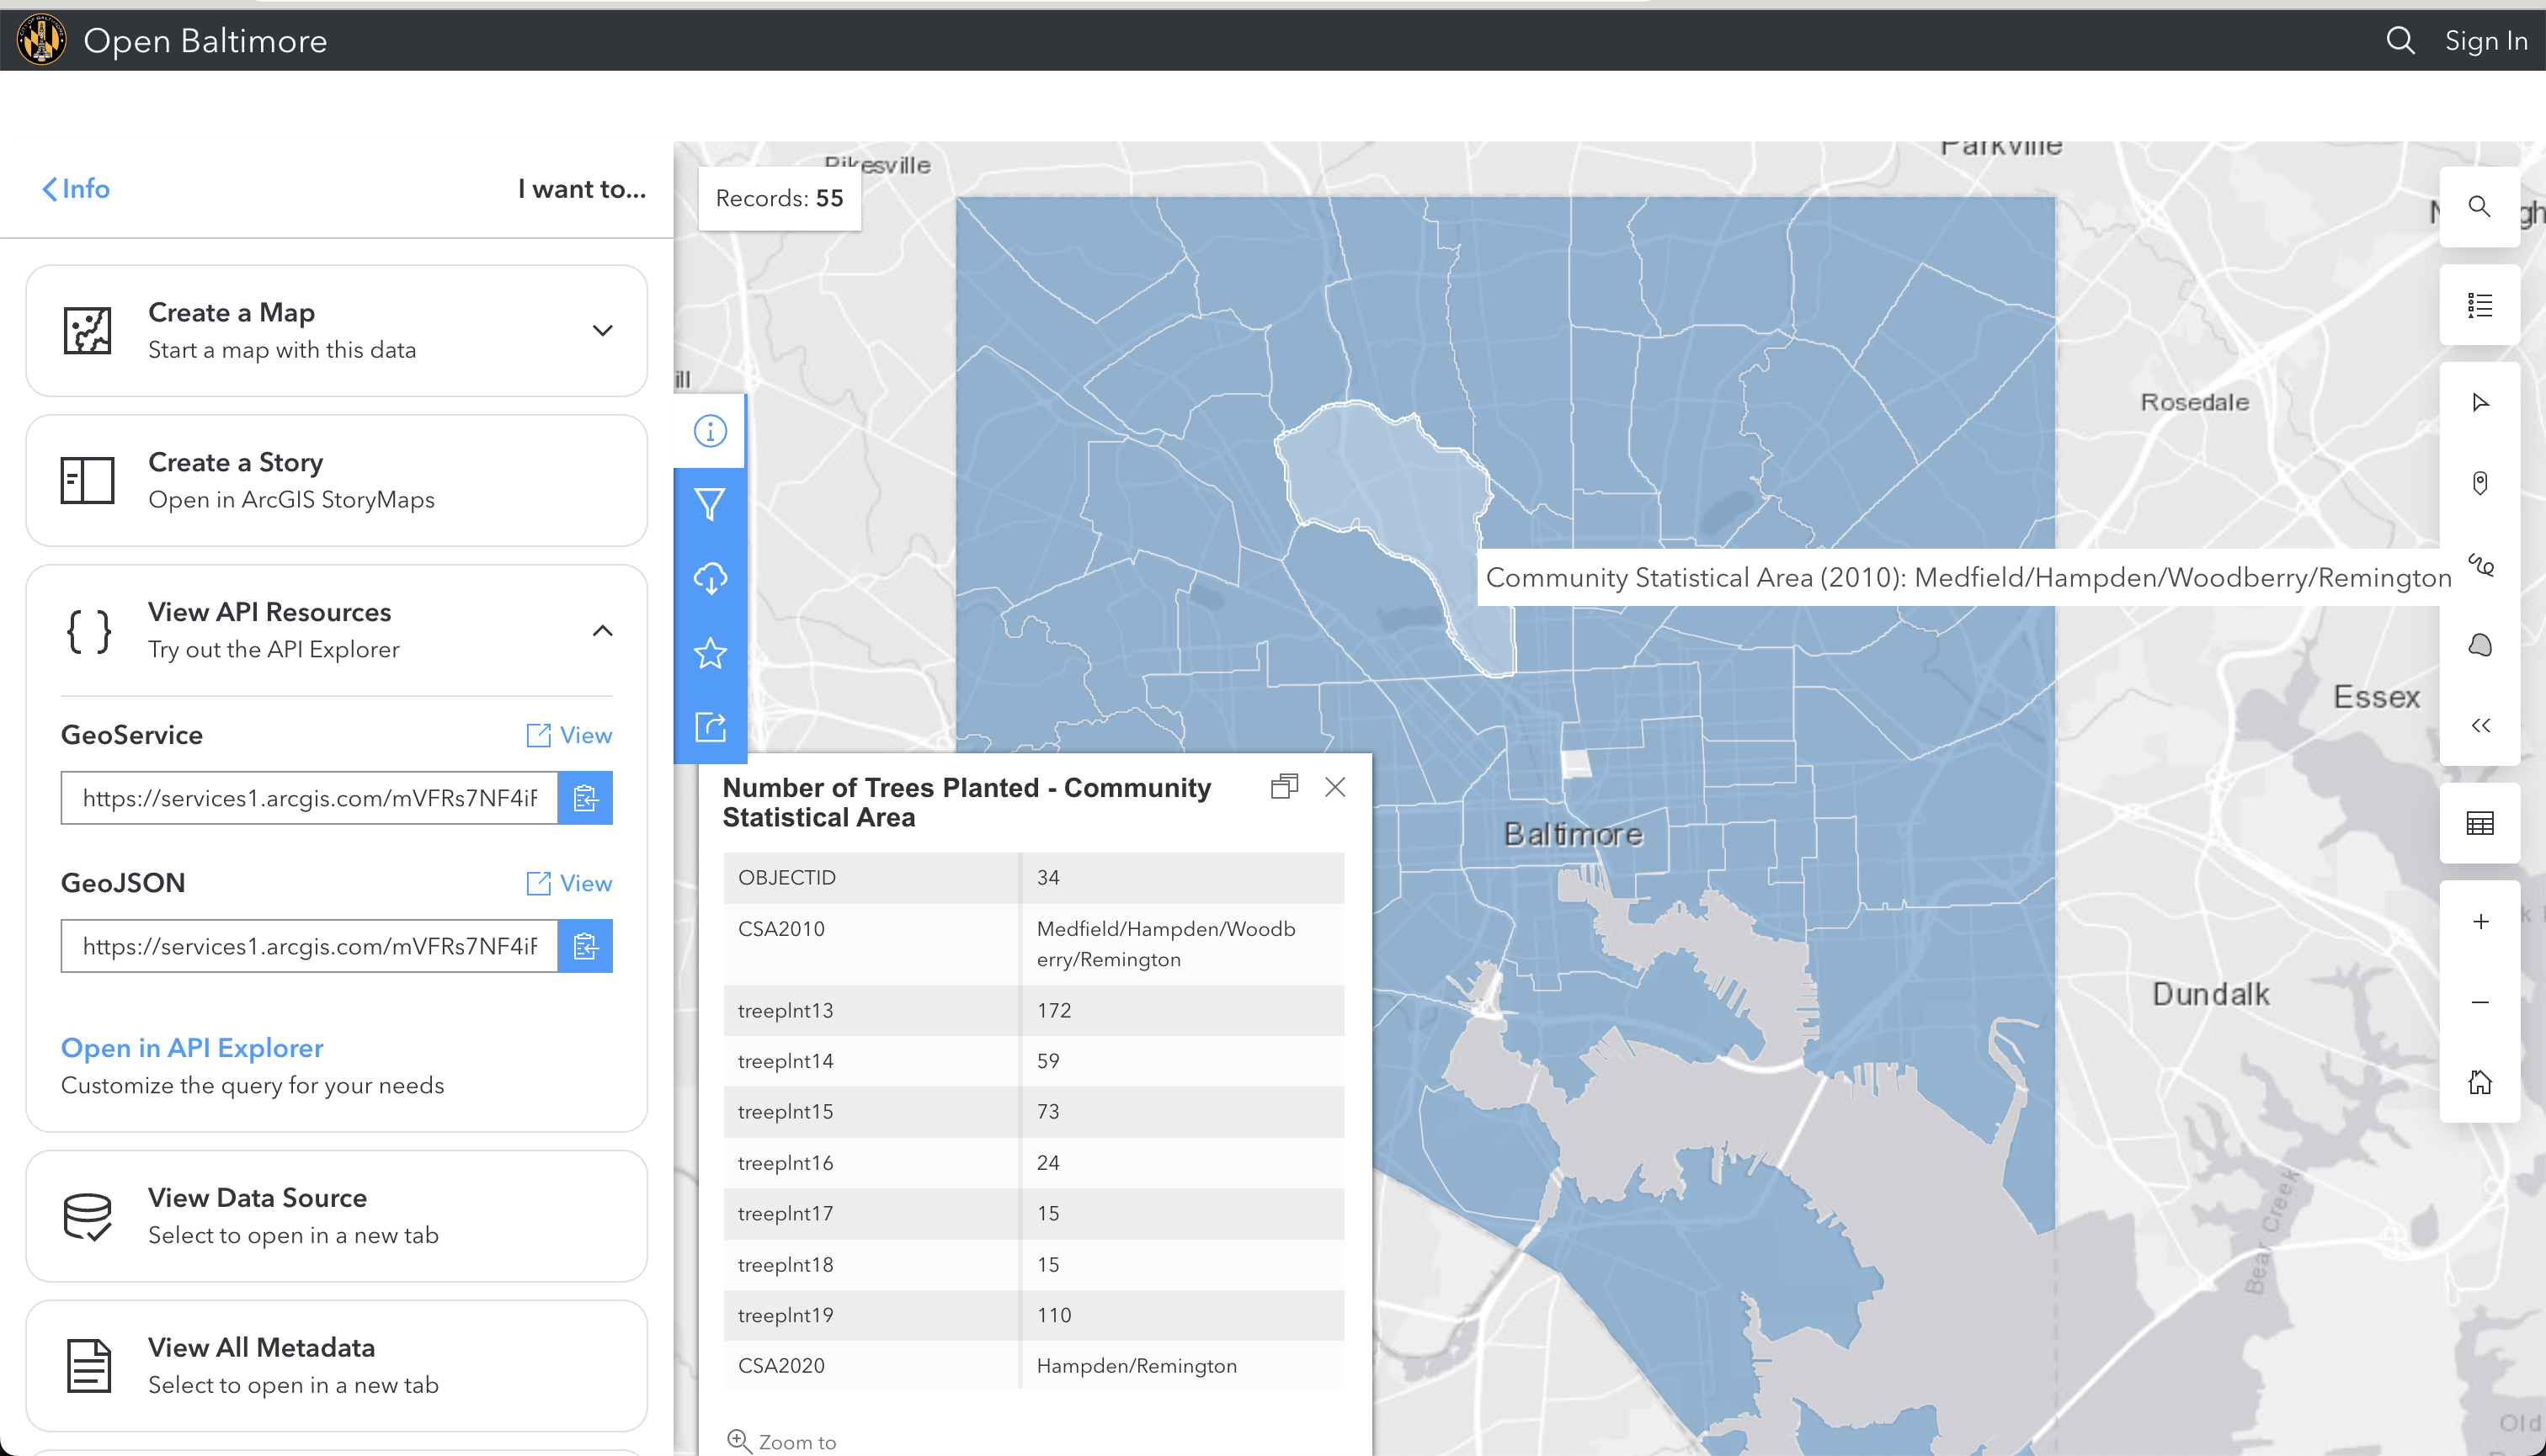Image resolution: width=2546 pixels, height=1456 pixels.
Task: Click the star icon to favorite the dataset
Action: 711,654
